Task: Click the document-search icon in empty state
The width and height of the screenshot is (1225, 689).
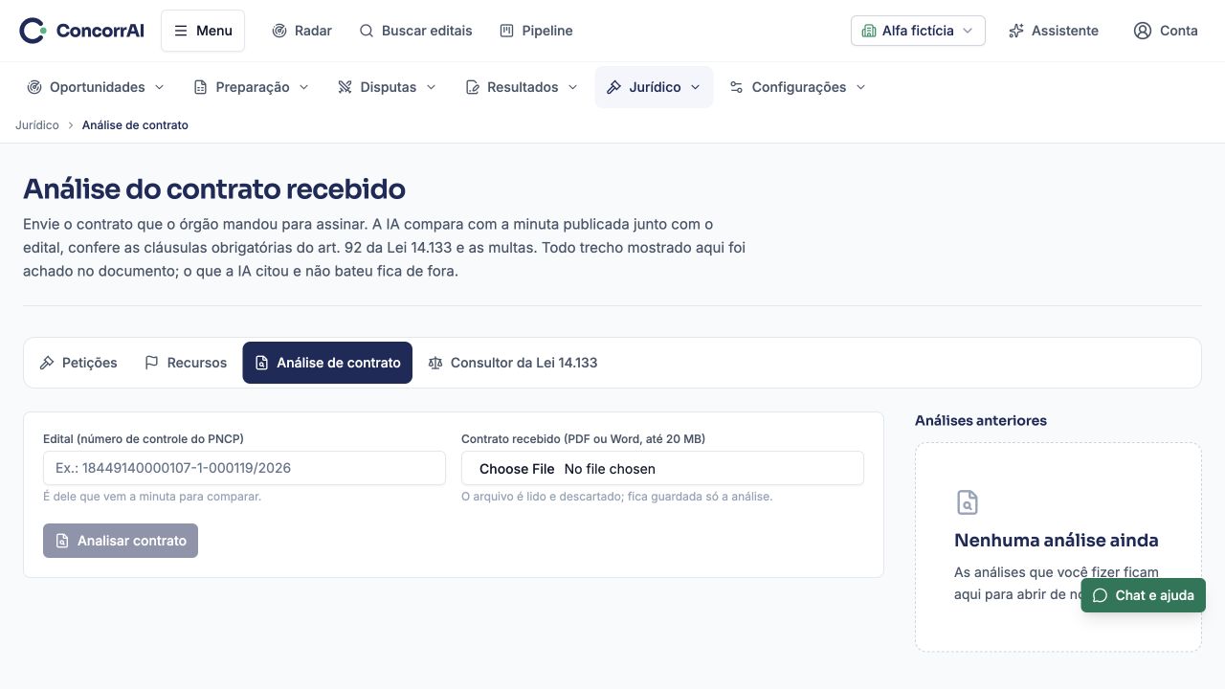Action: [968, 502]
